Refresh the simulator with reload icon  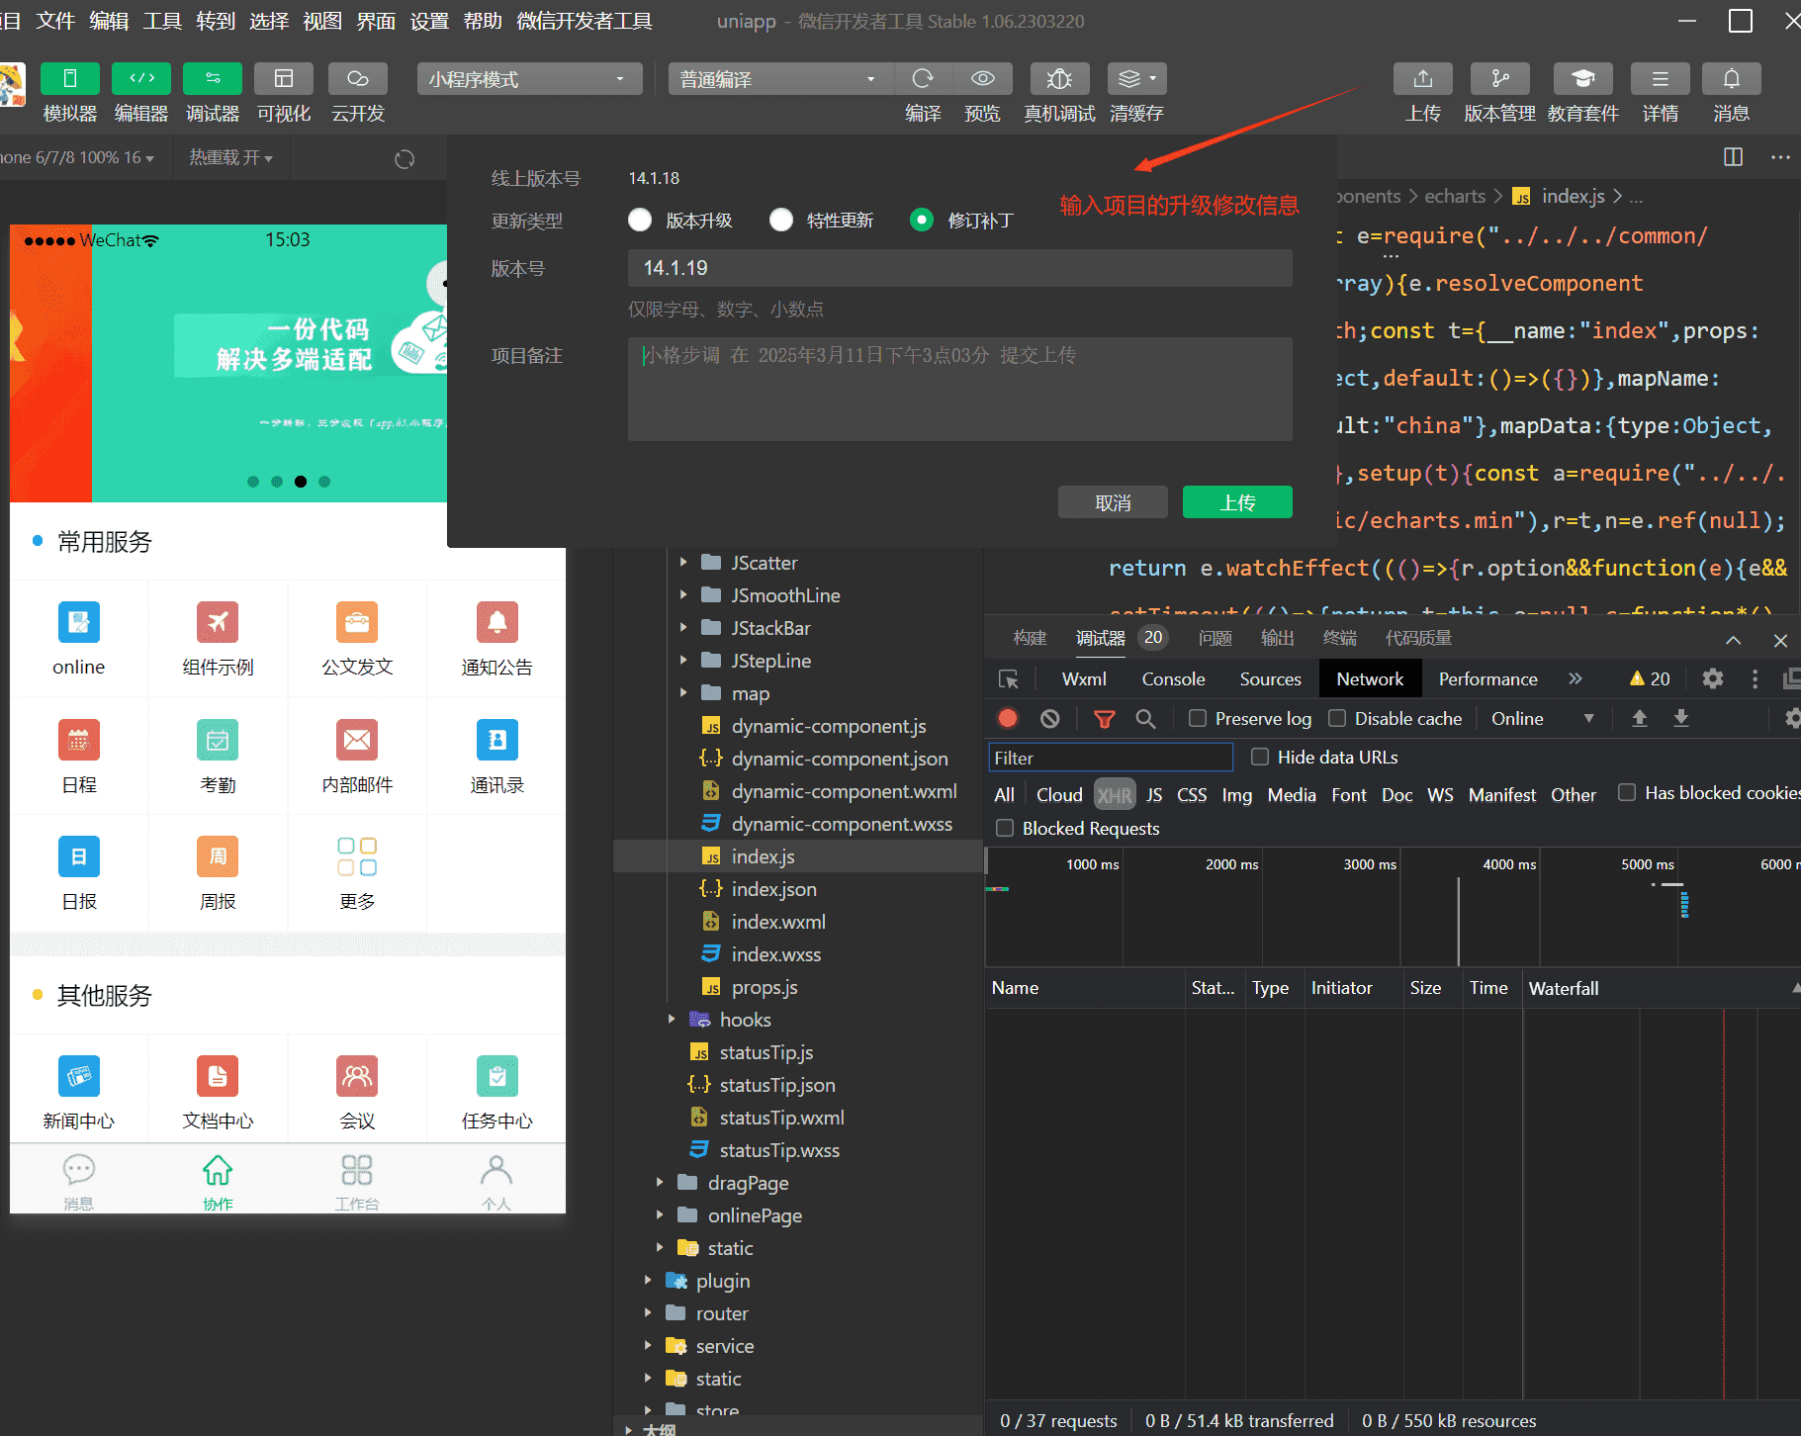tap(405, 159)
